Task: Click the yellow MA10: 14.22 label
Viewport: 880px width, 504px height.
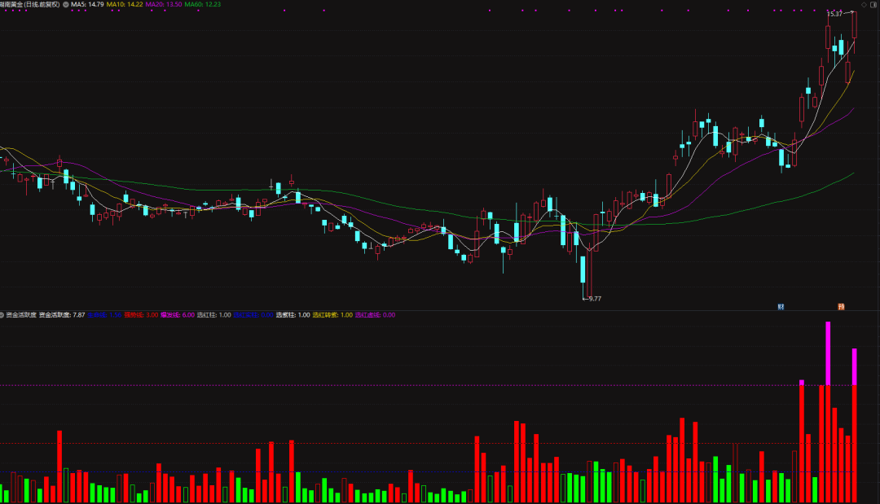Action: [x=125, y=4]
